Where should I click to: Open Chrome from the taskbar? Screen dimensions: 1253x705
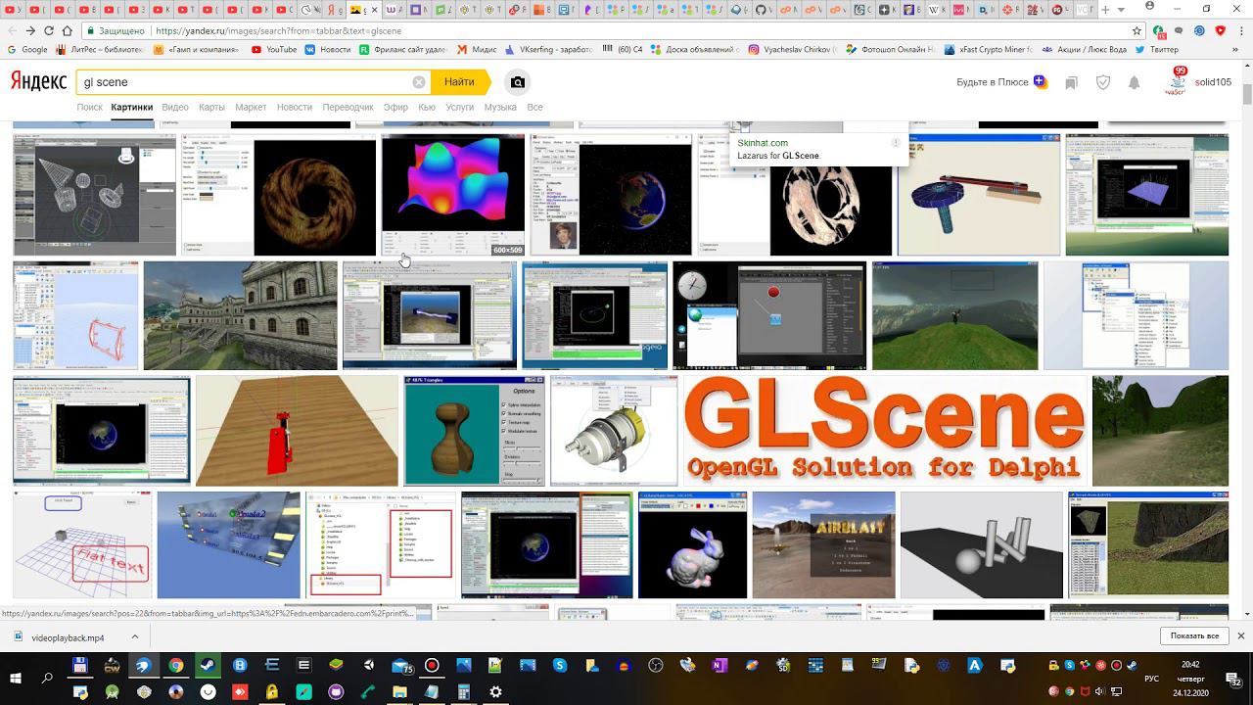tap(176, 666)
